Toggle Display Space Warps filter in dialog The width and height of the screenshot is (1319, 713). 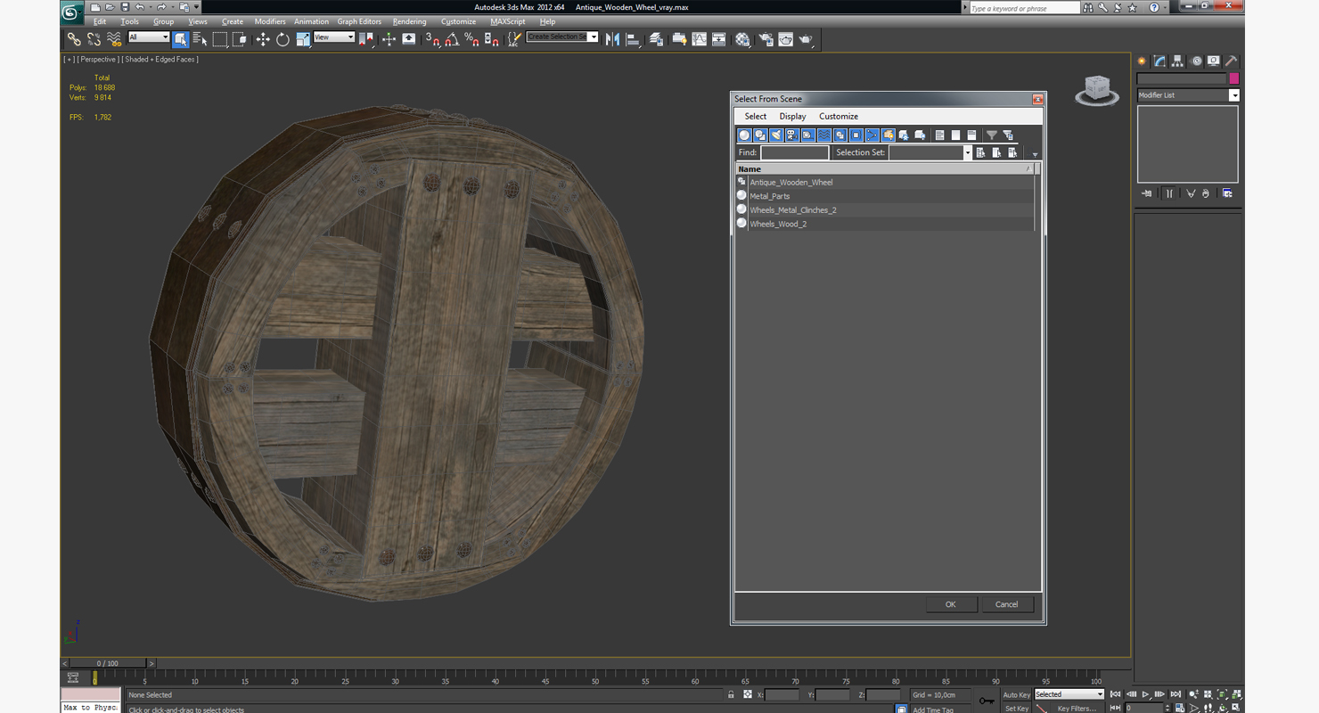pyautogui.click(x=824, y=135)
